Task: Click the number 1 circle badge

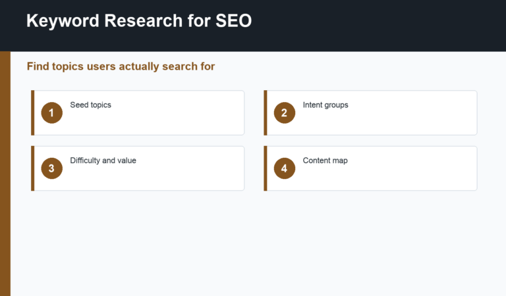Action: click(x=51, y=112)
